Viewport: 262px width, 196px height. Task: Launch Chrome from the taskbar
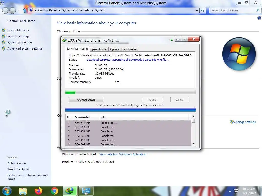54,191
